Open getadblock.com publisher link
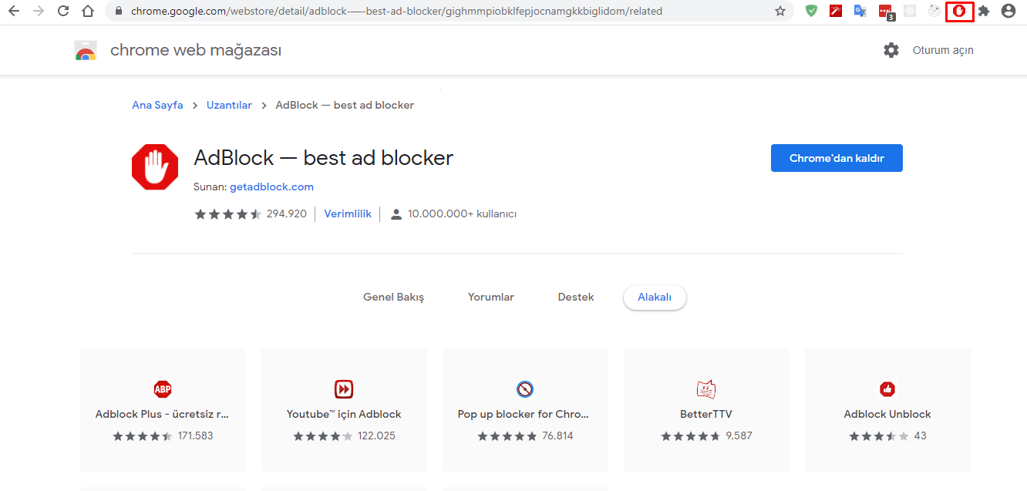 [x=271, y=187]
